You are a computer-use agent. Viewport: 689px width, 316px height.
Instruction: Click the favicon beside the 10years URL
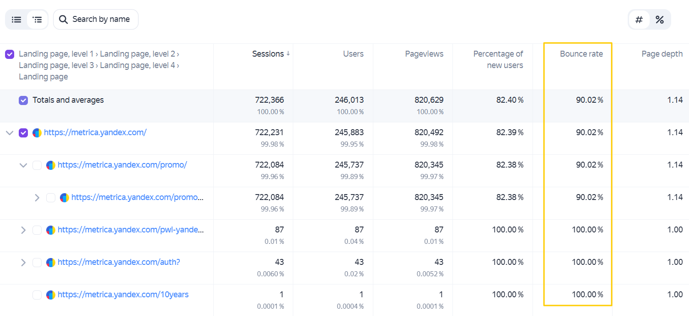[51, 295]
